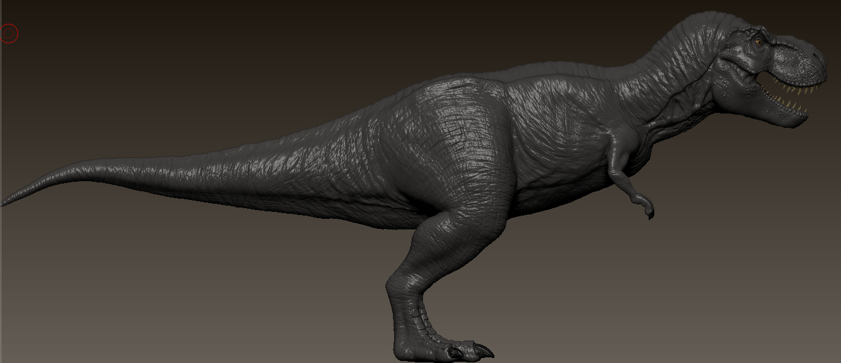Click empty canvas background below the tail
The width and height of the screenshot is (841, 363).
click(x=188, y=282)
